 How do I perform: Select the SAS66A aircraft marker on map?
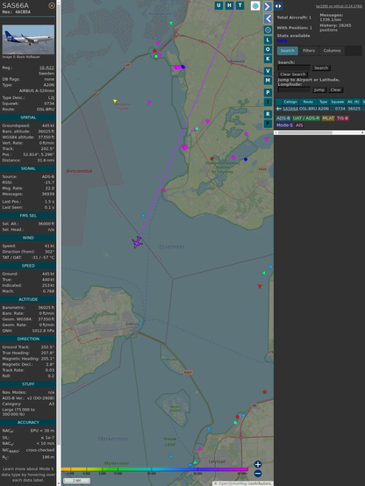(x=137, y=242)
